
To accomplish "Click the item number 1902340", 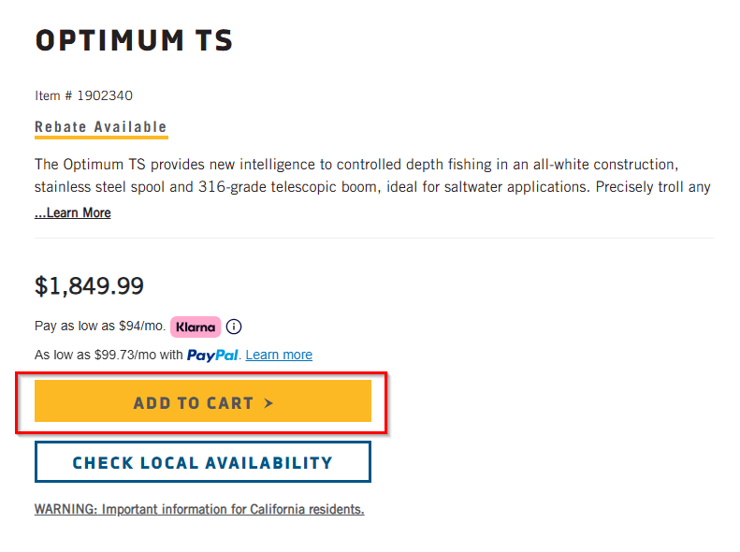I will [105, 95].
